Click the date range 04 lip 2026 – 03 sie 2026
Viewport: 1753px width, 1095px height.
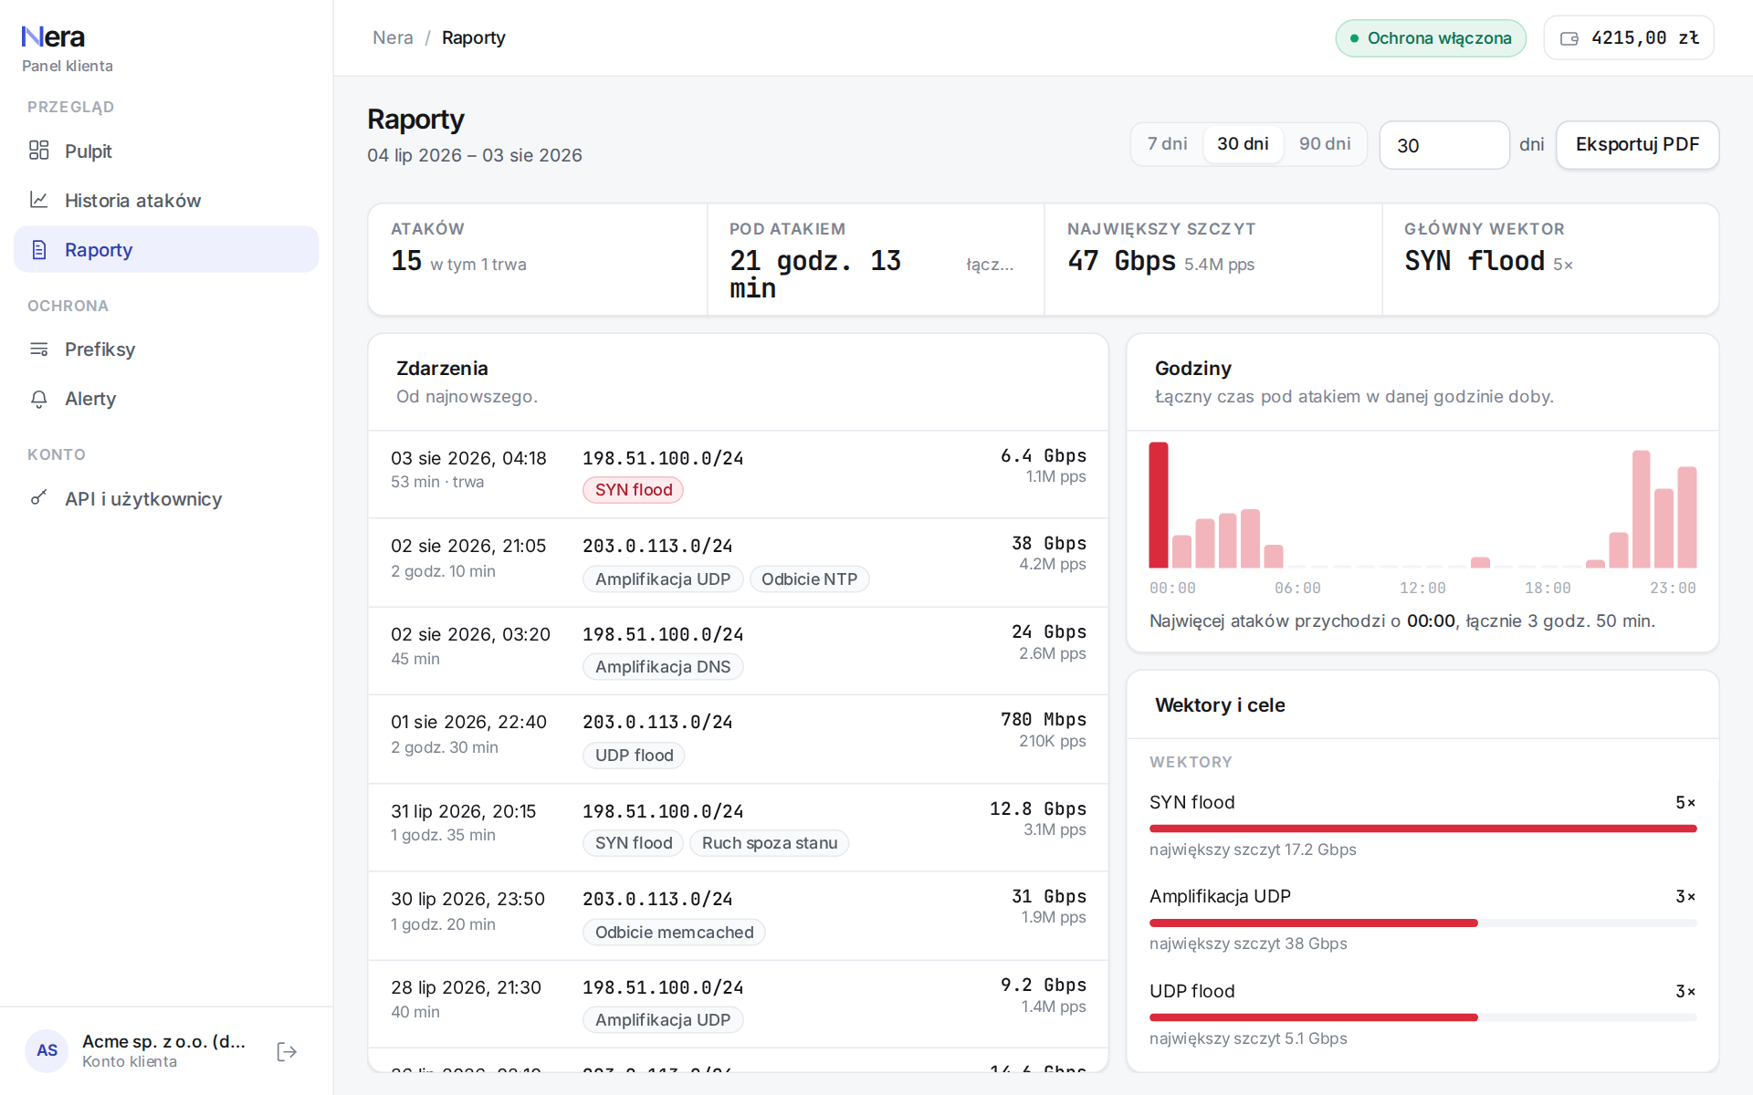[475, 155]
